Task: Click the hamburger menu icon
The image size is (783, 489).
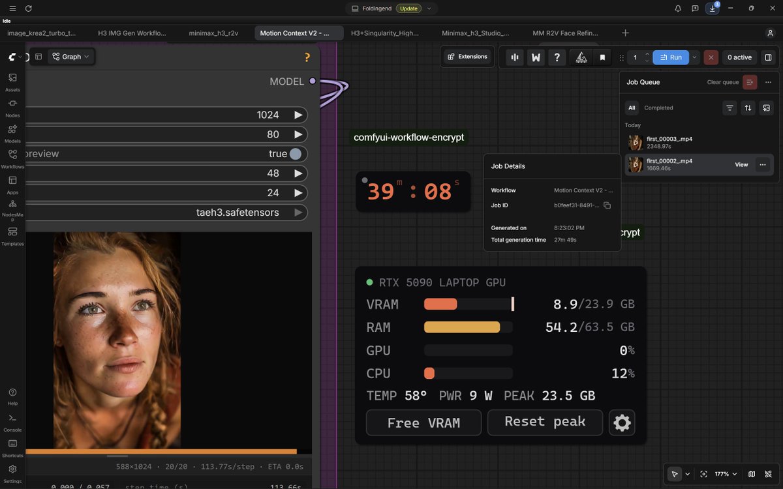Action: (x=12, y=8)
